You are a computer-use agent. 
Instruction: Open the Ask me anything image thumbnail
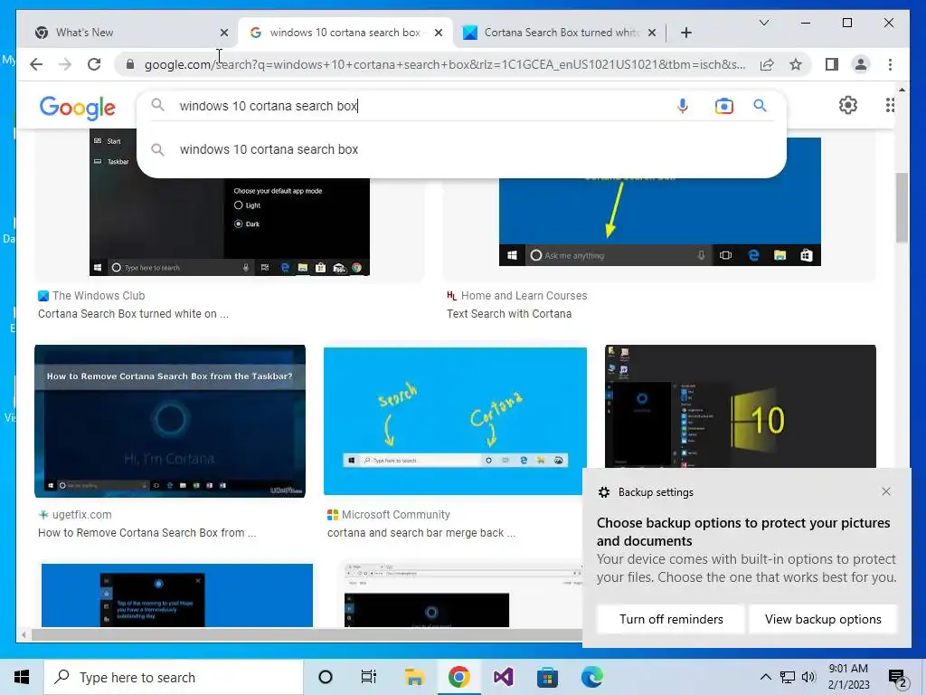point(659,201)
